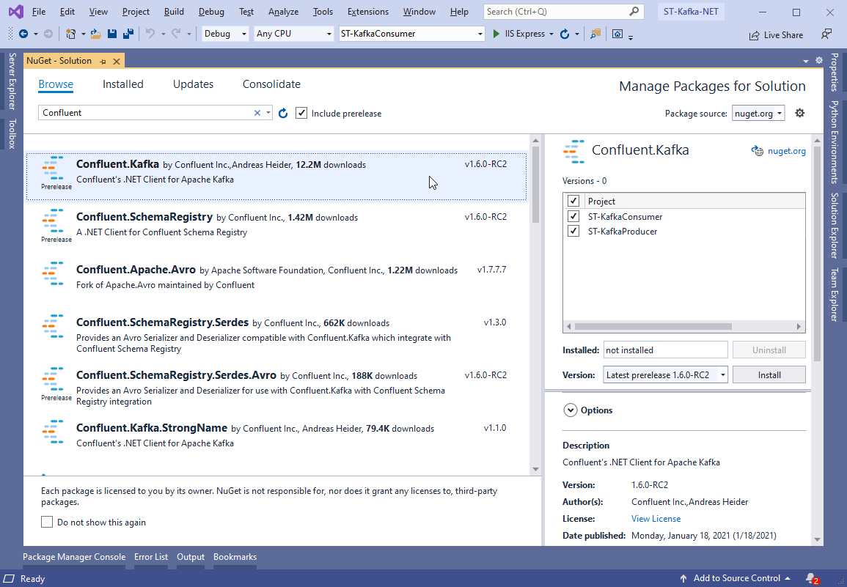This screenshot has height=587, width=847.
Task: Close the NuGet - Solution tab
Action: [116, 62]
